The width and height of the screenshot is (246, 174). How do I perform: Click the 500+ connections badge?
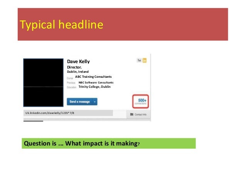141,101
